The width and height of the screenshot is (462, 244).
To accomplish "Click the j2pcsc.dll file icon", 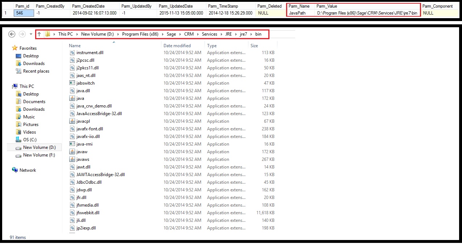I will [72, 60].
